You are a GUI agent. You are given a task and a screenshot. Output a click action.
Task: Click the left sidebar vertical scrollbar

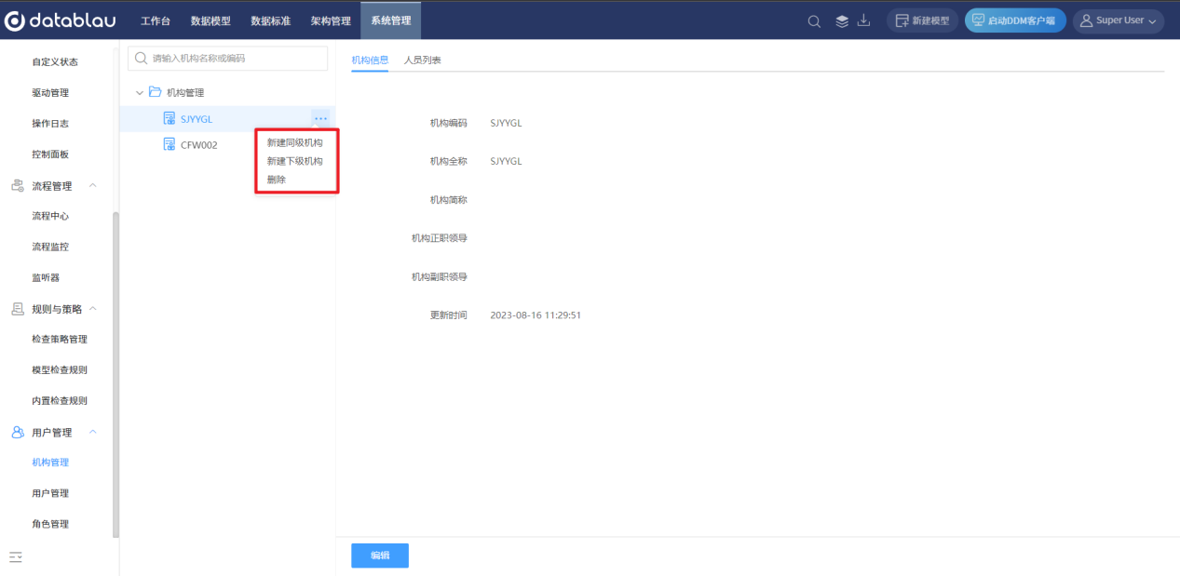click(x=115, y=374)
